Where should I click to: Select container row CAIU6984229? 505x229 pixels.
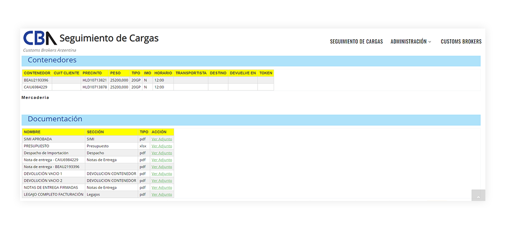click(x=36, y=87)
